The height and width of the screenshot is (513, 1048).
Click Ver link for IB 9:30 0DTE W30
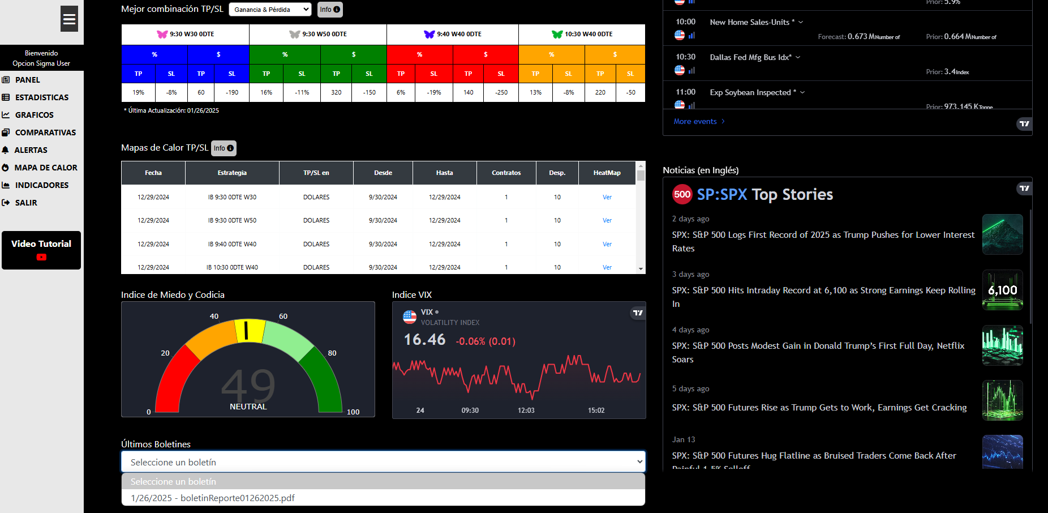607,197
